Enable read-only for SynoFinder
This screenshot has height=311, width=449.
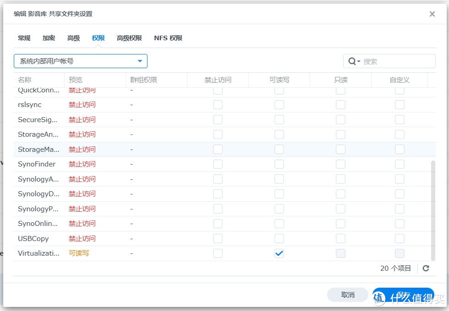click(340, 164)
